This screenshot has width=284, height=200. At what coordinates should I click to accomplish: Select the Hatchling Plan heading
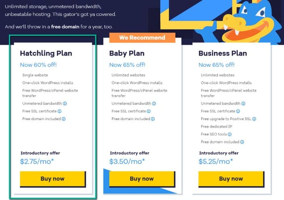coord(46,54)
